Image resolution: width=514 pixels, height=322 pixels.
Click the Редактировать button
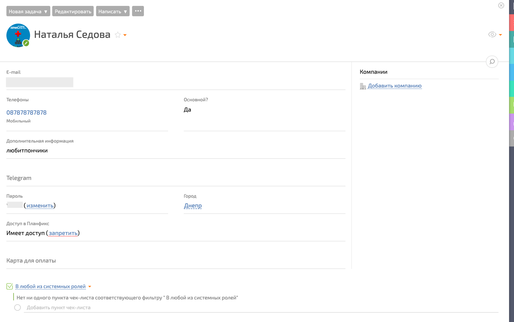tap(73, 12)
